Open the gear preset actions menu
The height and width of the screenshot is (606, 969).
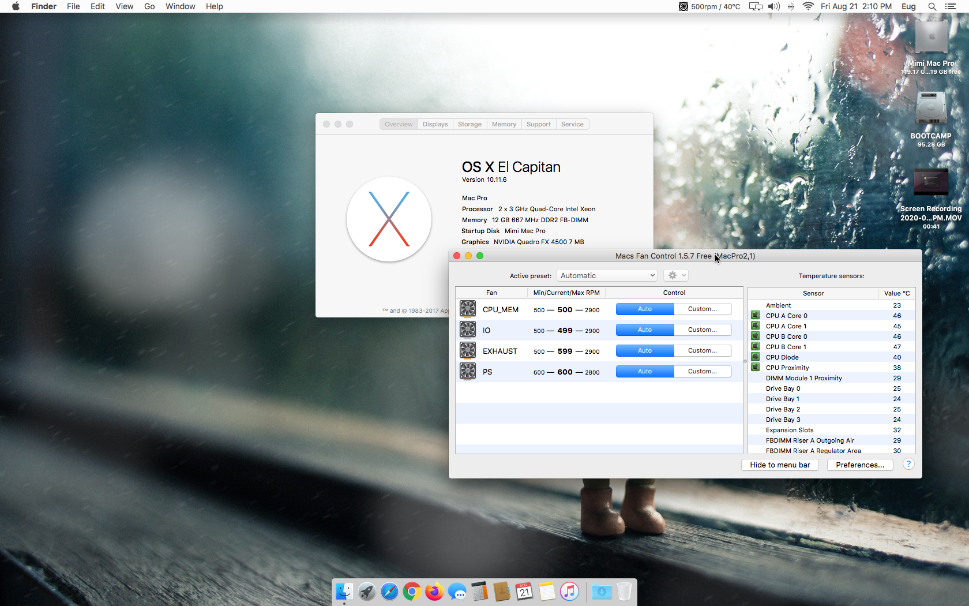point(676,275)
